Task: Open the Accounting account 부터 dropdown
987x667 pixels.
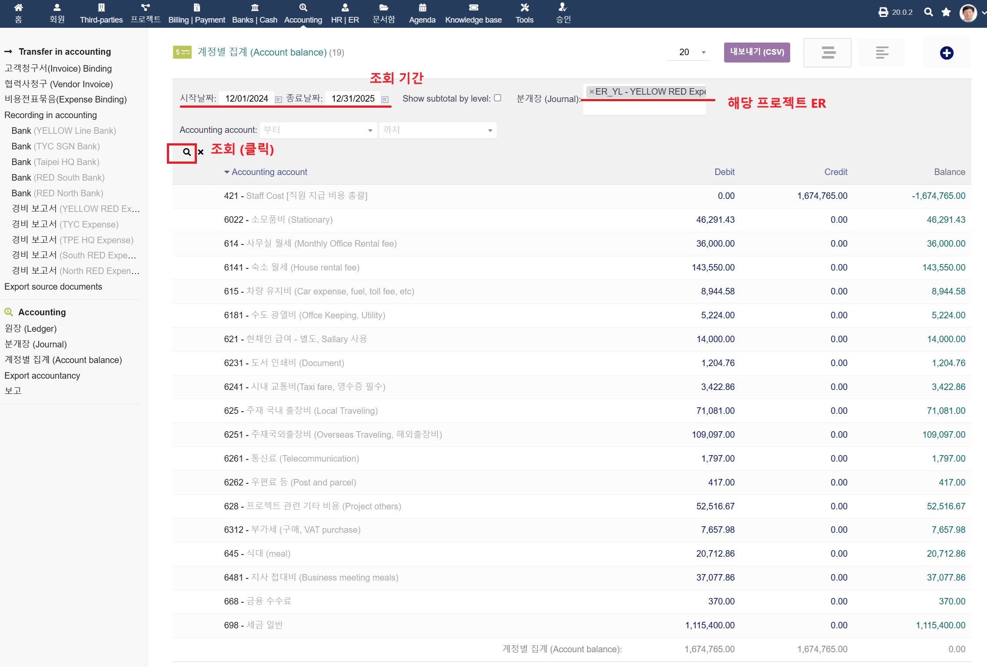Action: (x=319, y=130)
